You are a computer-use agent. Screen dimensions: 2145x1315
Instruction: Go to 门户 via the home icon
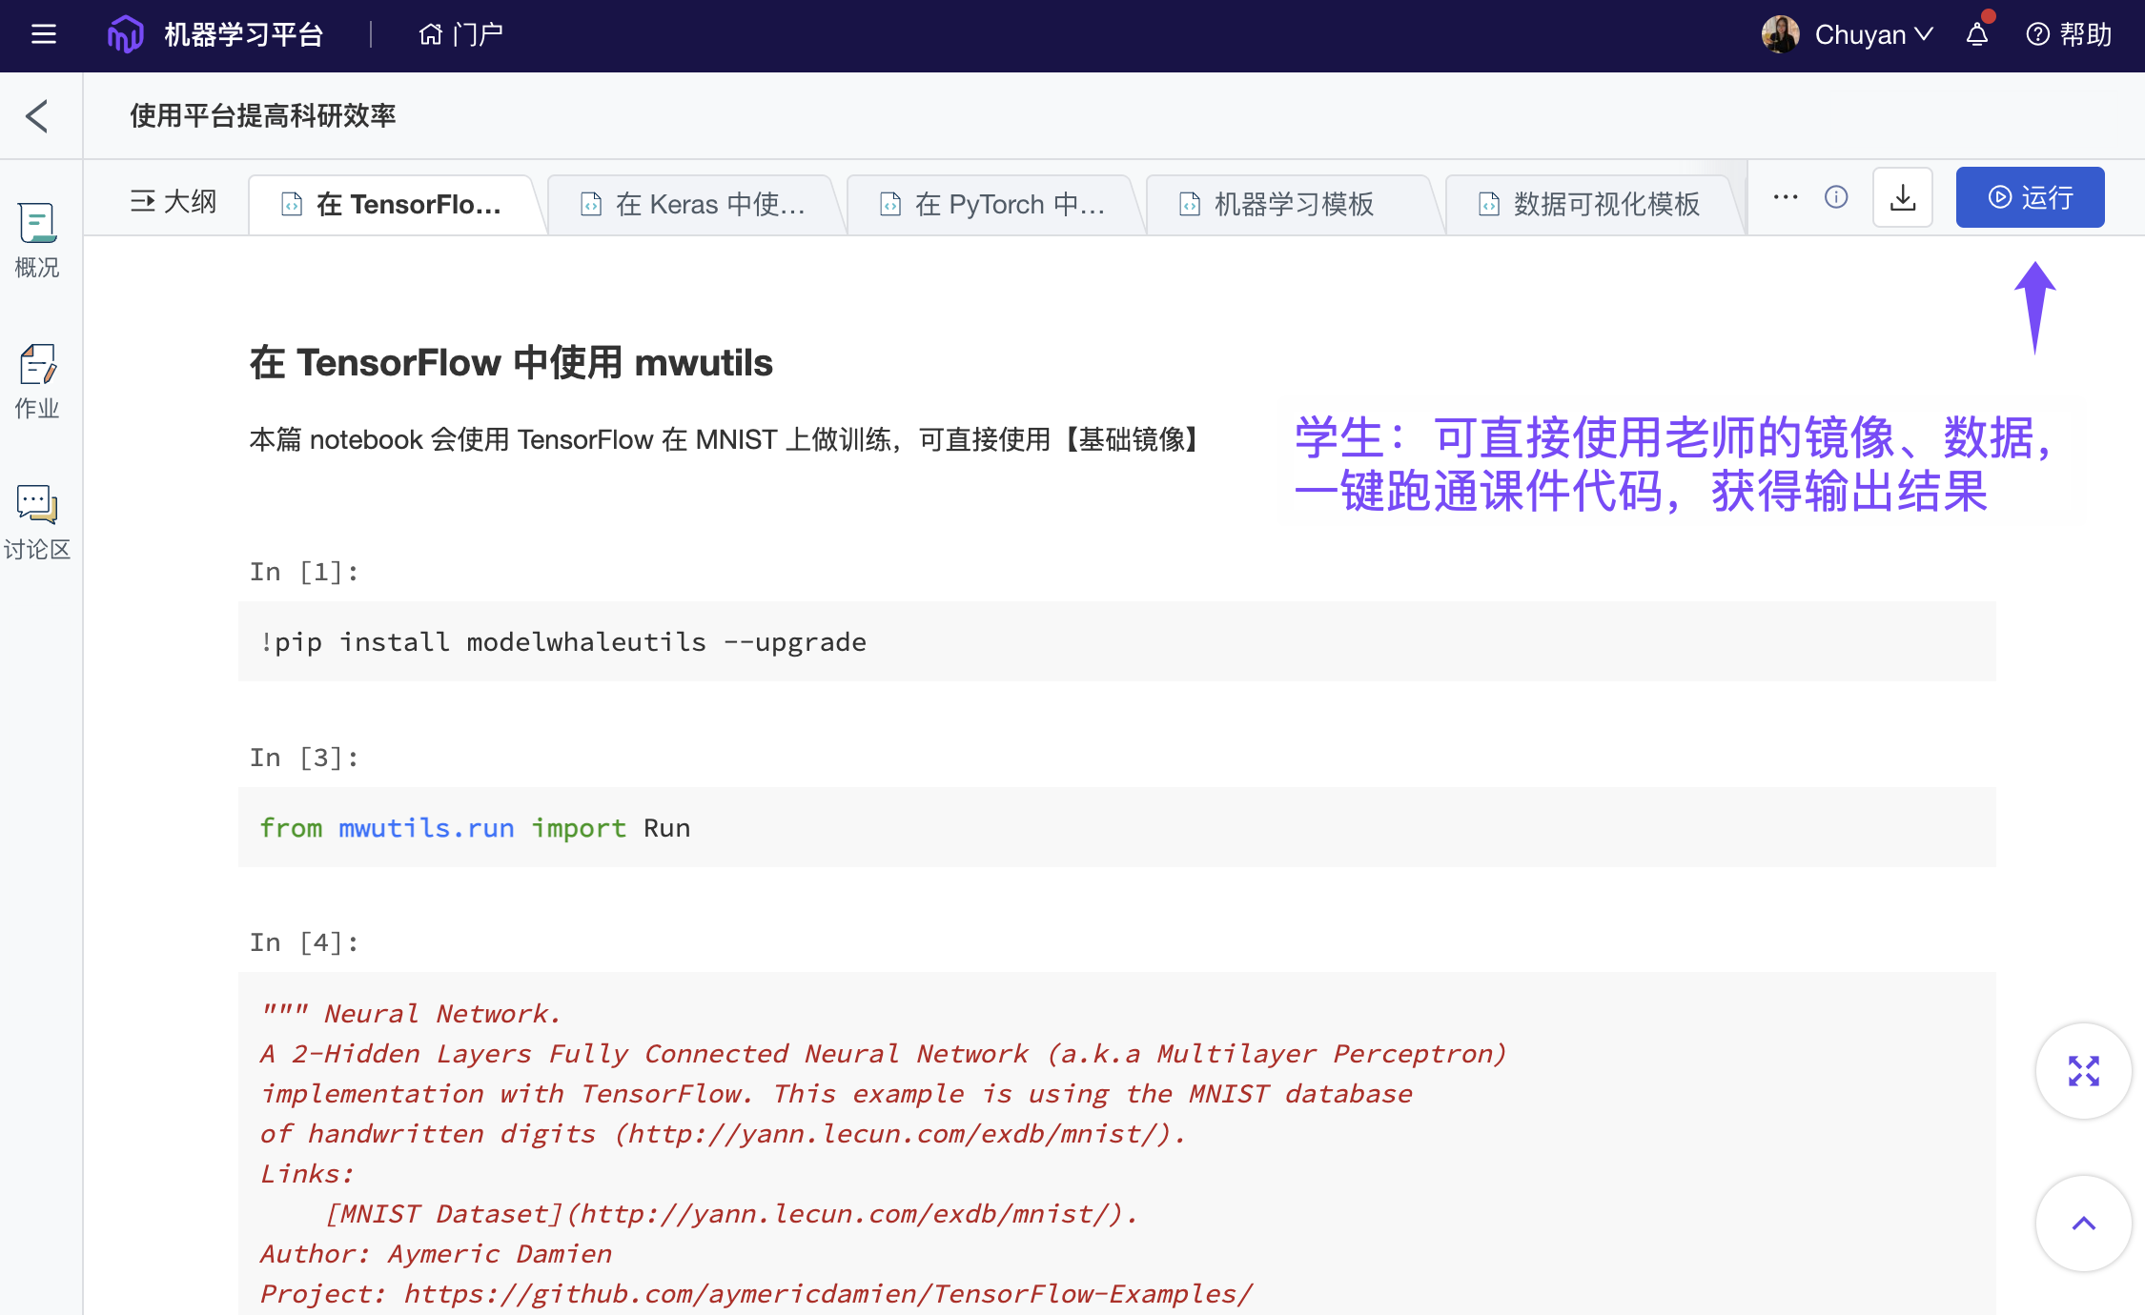tap(459, 34)
